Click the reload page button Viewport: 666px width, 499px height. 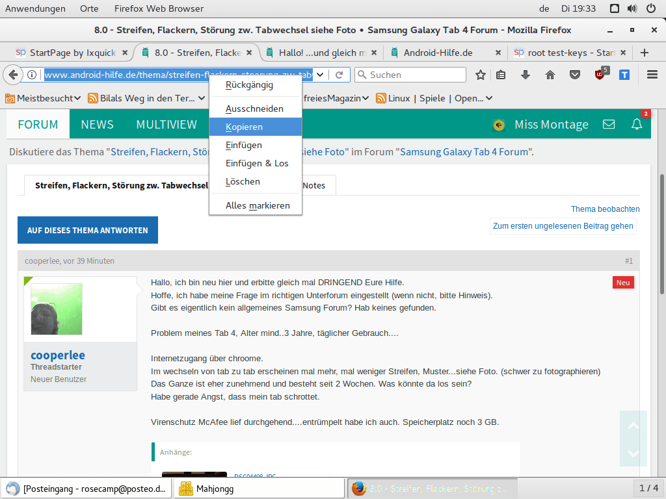point(339,75)
